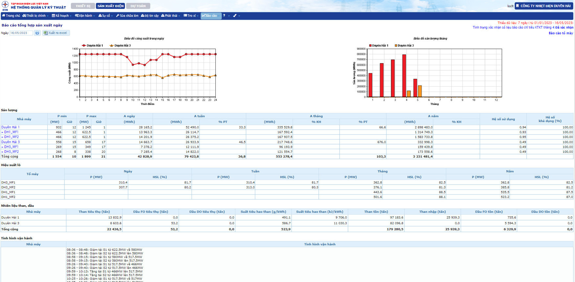Image resolution: width=575 pixels, height=282 pixels.
Task: Switch to the THIẾT BỊ tab
Action: 83,6
